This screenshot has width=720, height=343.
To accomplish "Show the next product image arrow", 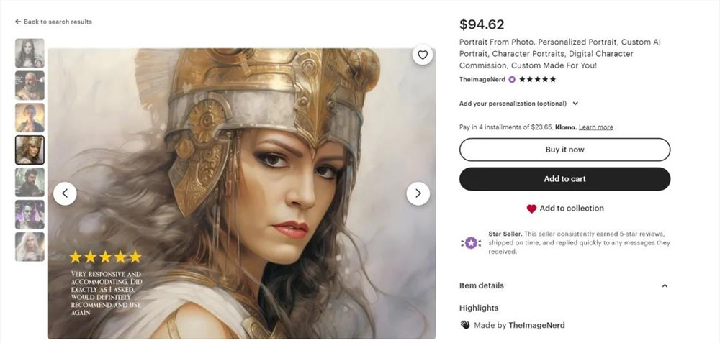I will click(x=418, y=193).
